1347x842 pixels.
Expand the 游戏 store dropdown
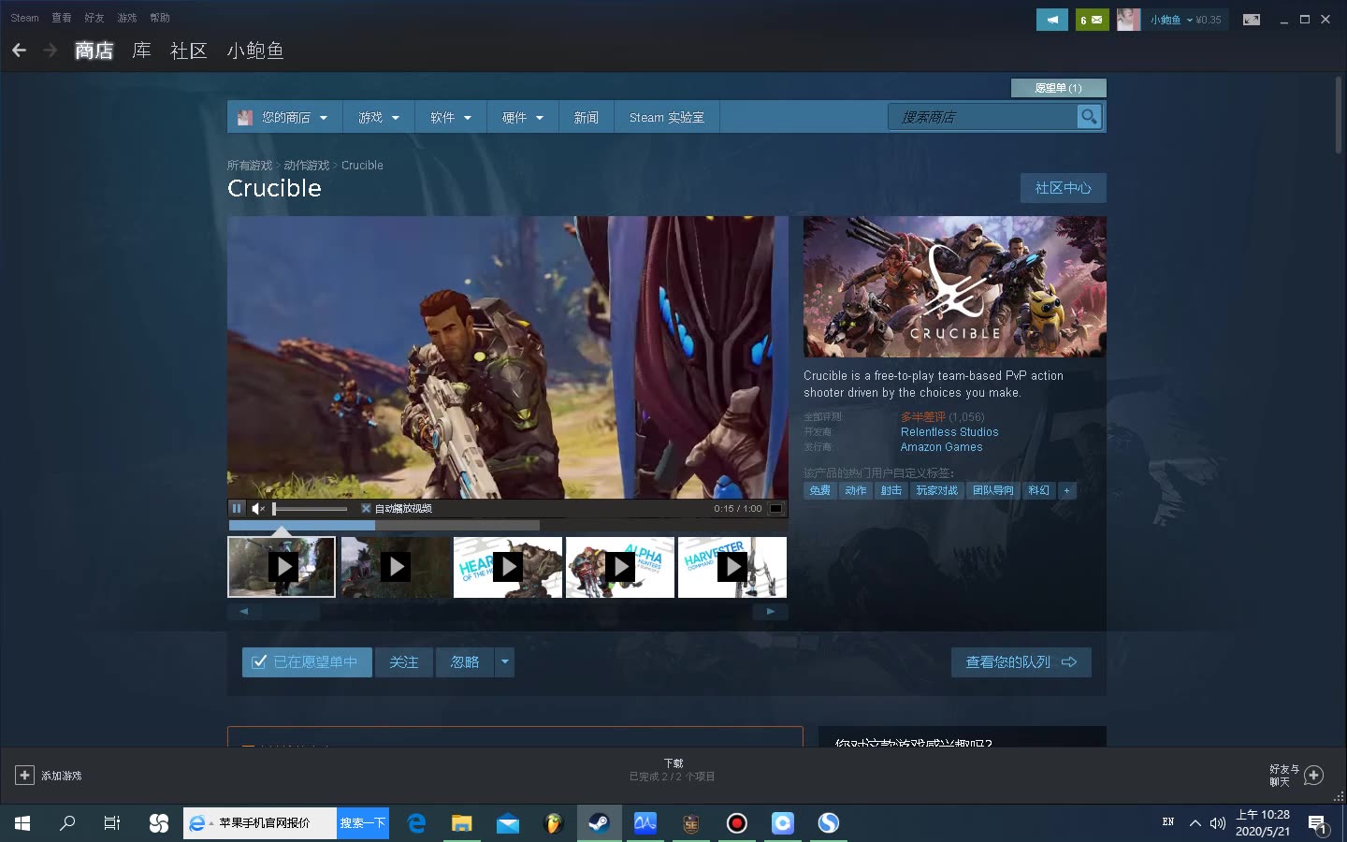click(379, 117)
